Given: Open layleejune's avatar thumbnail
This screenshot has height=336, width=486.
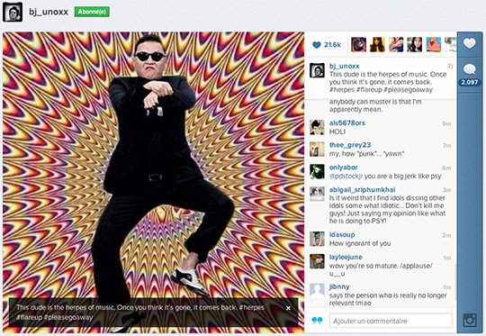Looking at the screenshot, I should click(x=317, y=261).
